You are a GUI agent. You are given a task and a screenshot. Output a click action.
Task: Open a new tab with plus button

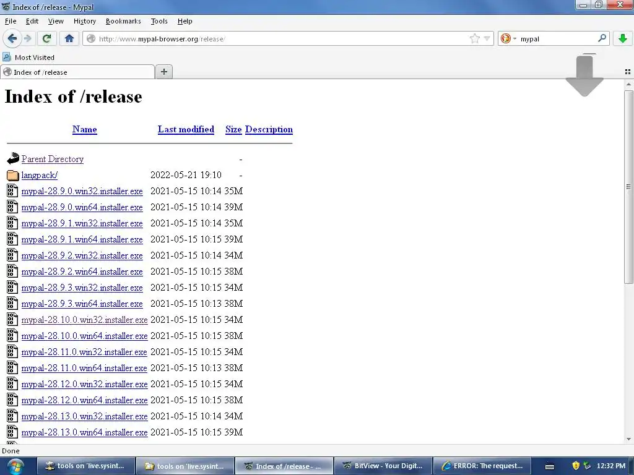[163, 72]
